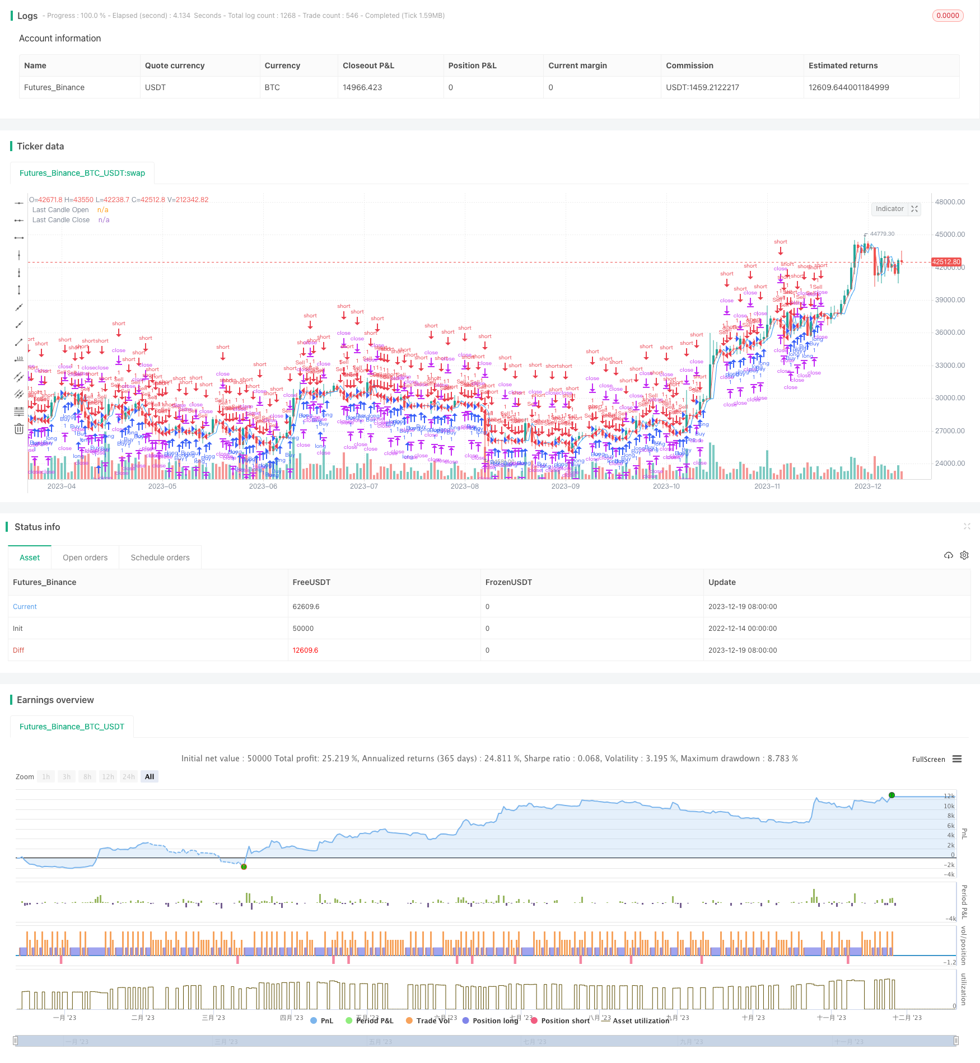The width and height of the screenshot is (980, 1063).
Task: Open the earnings chart hamburger export menu
Action: (957, 759)
